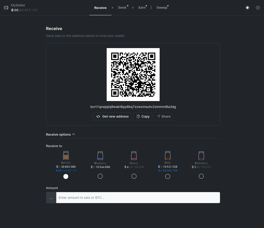Click Date frozen balance 0.58 593 750
Screen dimensions: 264x228
point(168,171)
